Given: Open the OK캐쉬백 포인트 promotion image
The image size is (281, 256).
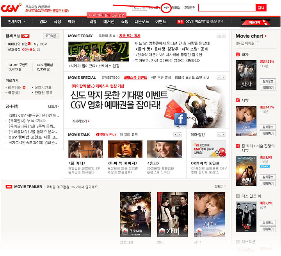Looking at the screenshot, I should pos(208,149).
